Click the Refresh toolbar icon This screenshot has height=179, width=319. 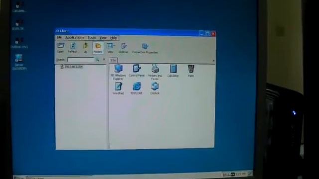tap(72, 48)
